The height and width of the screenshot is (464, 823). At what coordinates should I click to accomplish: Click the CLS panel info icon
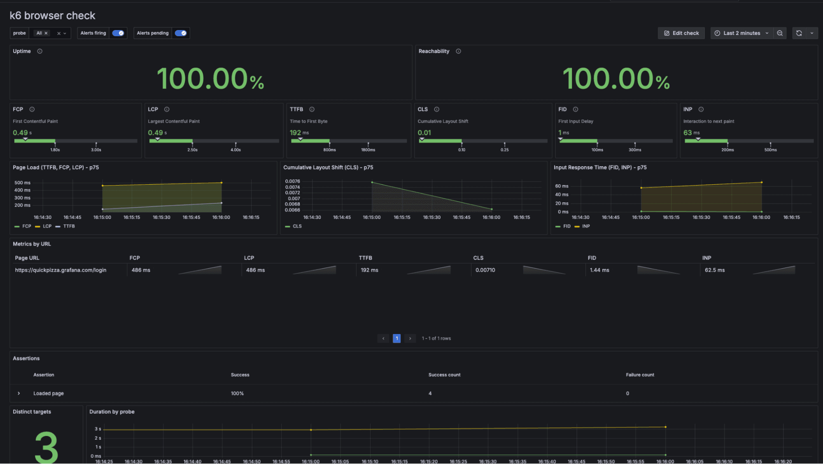(x=436, y=109)
